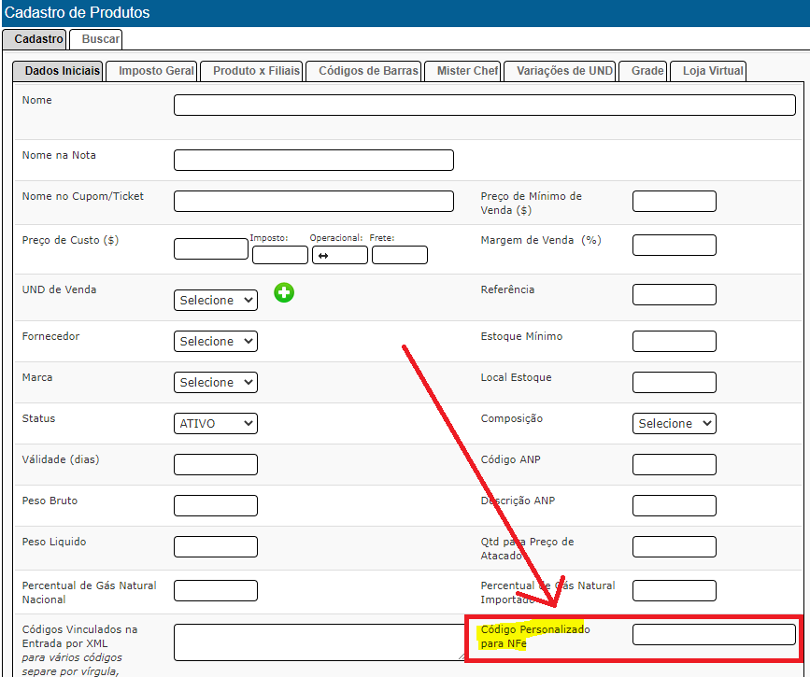
Task: Go to the Produto x Filiais tab
Action: [256, 71]
